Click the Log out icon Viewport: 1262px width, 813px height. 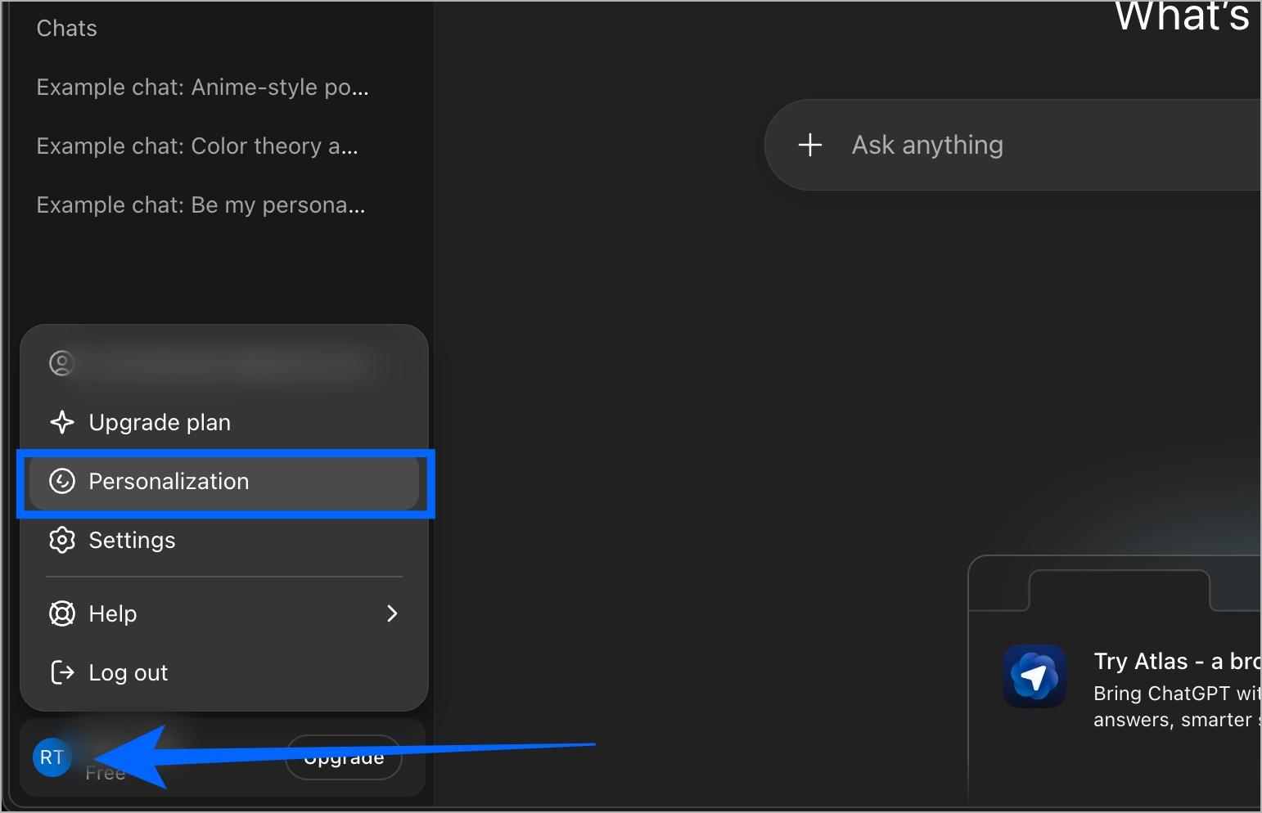pyautogui.click(x=61, y=672)
